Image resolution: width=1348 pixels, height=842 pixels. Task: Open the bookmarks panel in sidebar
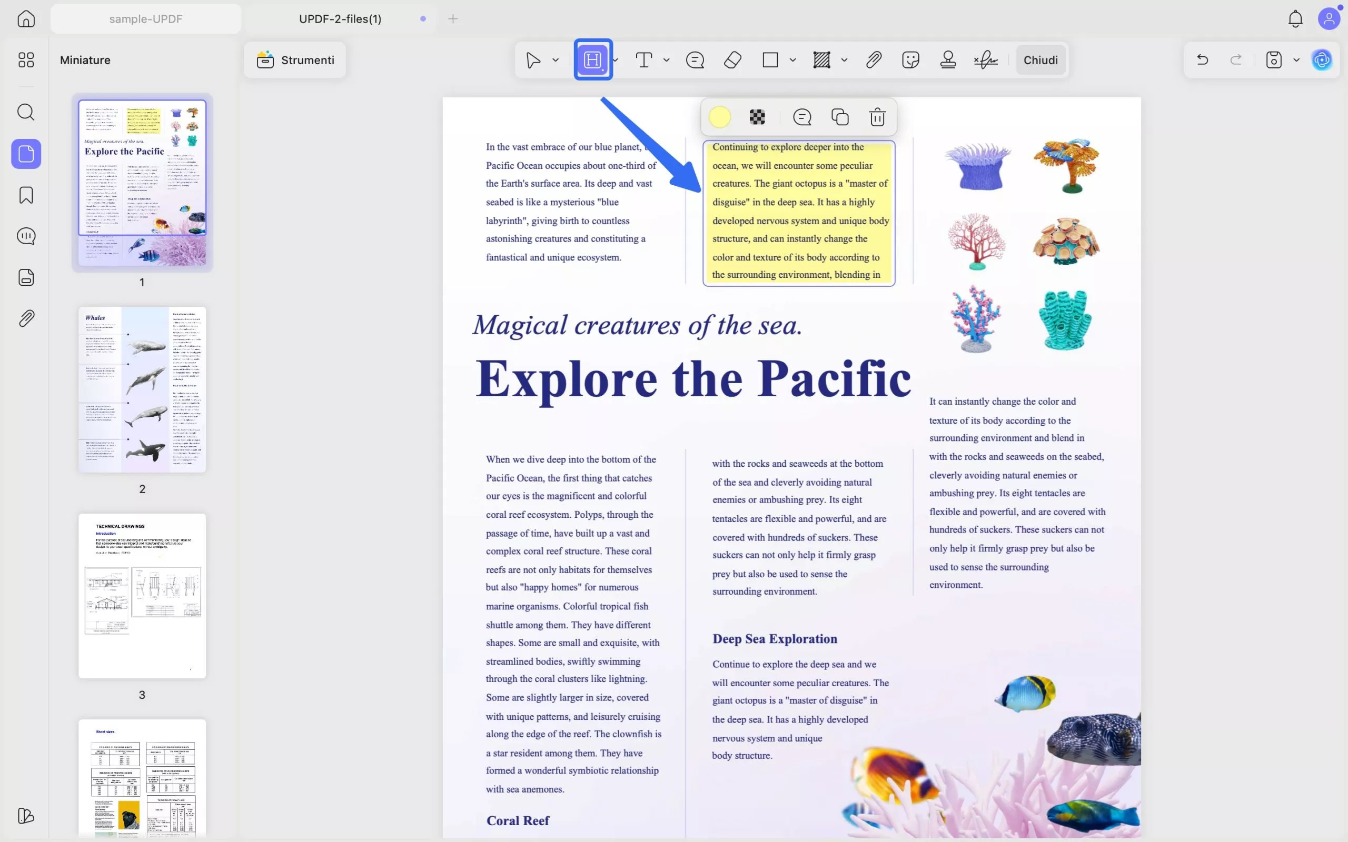pyautogui.click(x=26, y=195)
